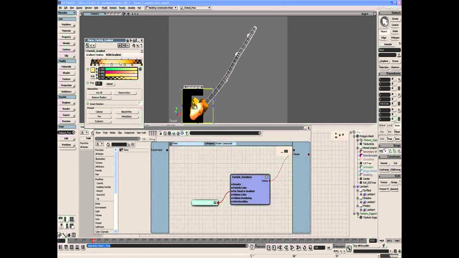This screenshot has height=258, width=459.
Task: Open the Simulate menu
Action: pos(132,8)
